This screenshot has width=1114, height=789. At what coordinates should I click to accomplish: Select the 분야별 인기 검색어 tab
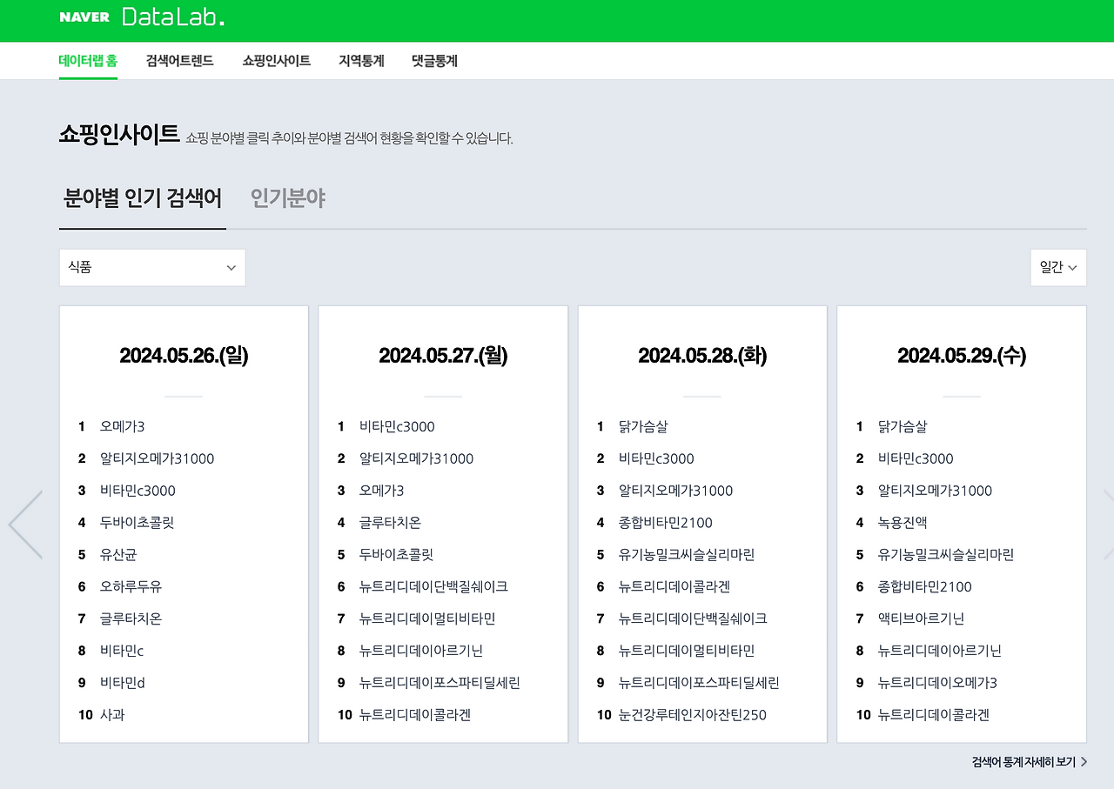click(x=142, y=197)
